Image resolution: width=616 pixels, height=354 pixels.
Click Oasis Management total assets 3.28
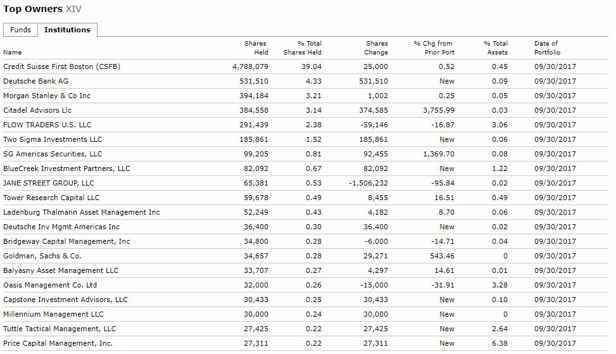click(500, 285)
